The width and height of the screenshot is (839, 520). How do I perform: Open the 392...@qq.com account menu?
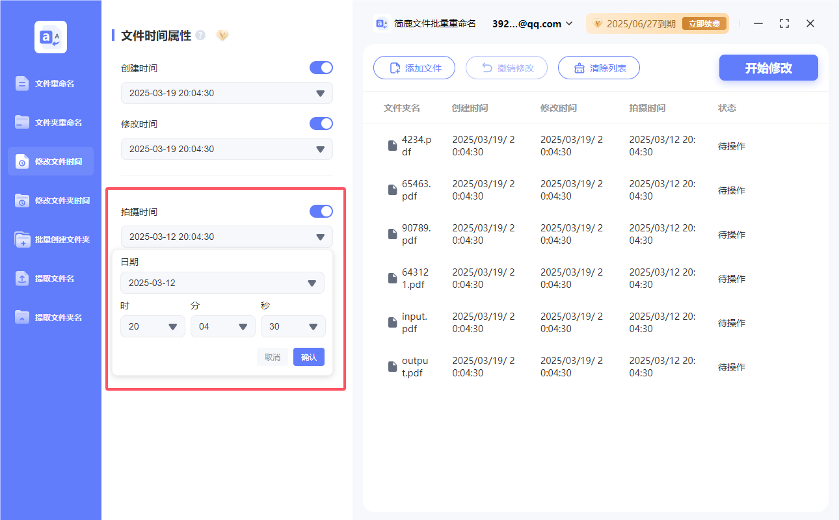[530, 23]
